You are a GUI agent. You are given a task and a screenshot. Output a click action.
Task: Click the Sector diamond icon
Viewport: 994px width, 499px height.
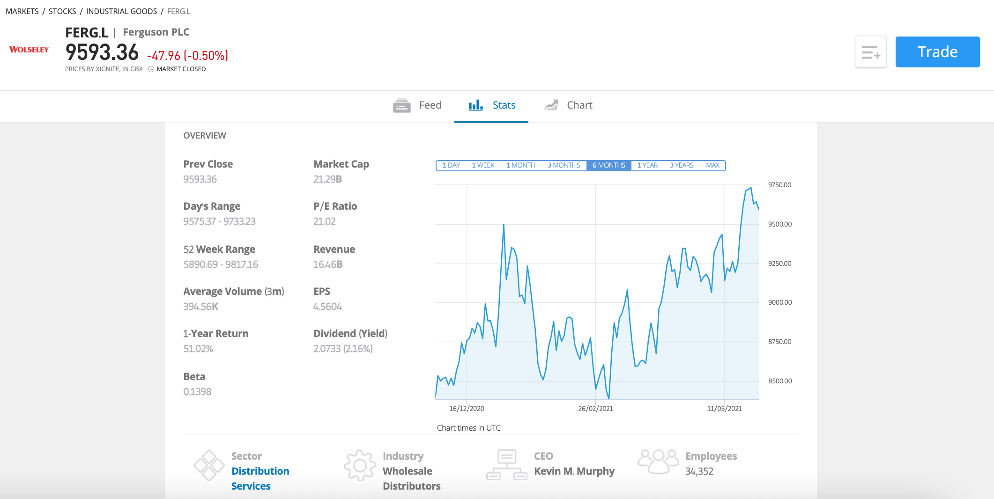[x=209, y=465]
